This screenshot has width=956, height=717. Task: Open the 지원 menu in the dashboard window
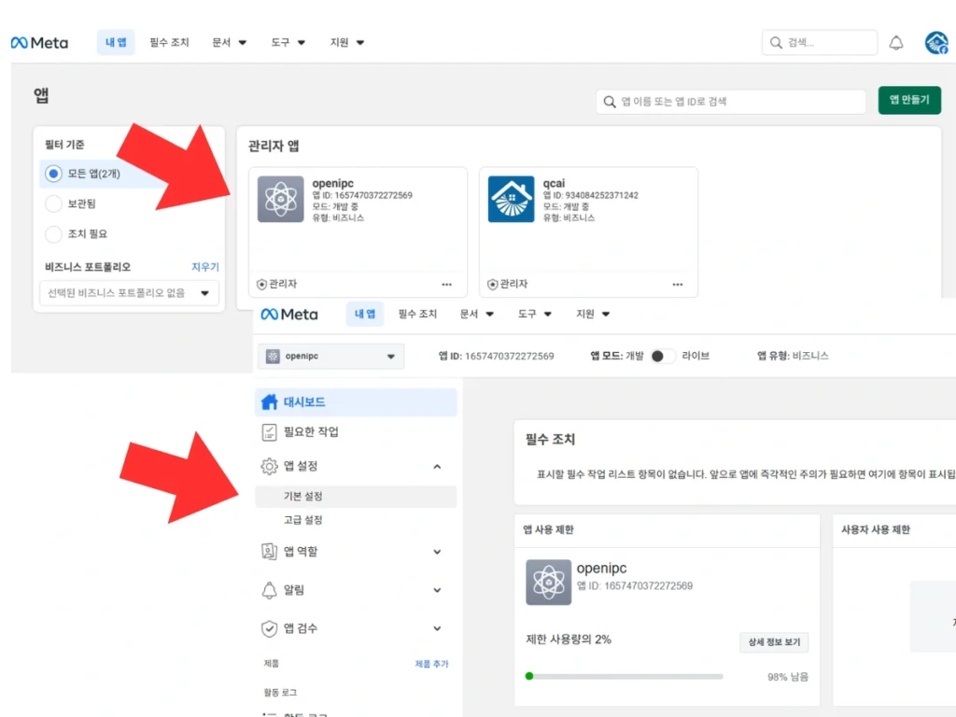(593, 314)
